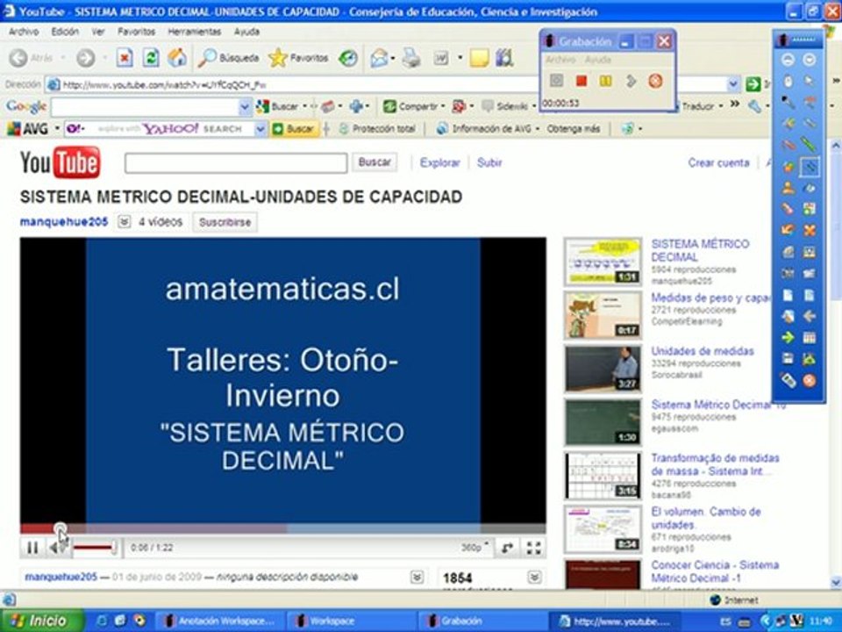Click the yellow note icon in toolbar
The width and height of the screenshot is (842, 632).
[x=479, y=58]
